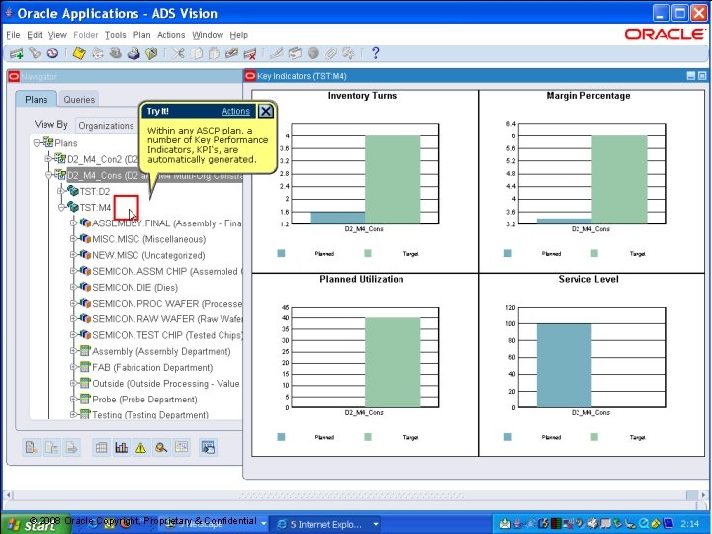Click the Planned legend swatch under Service Level
The image size is (712, 534).
point(507,437)
